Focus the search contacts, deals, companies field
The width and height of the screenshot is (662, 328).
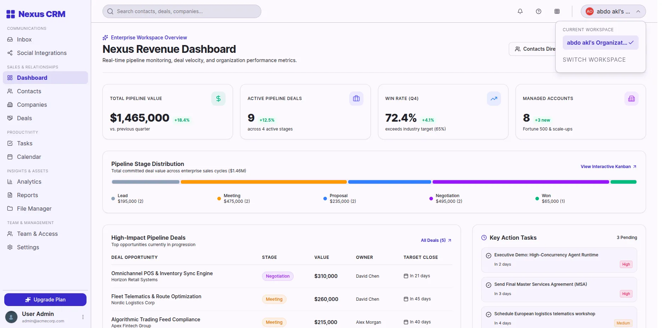click(182, 11)
